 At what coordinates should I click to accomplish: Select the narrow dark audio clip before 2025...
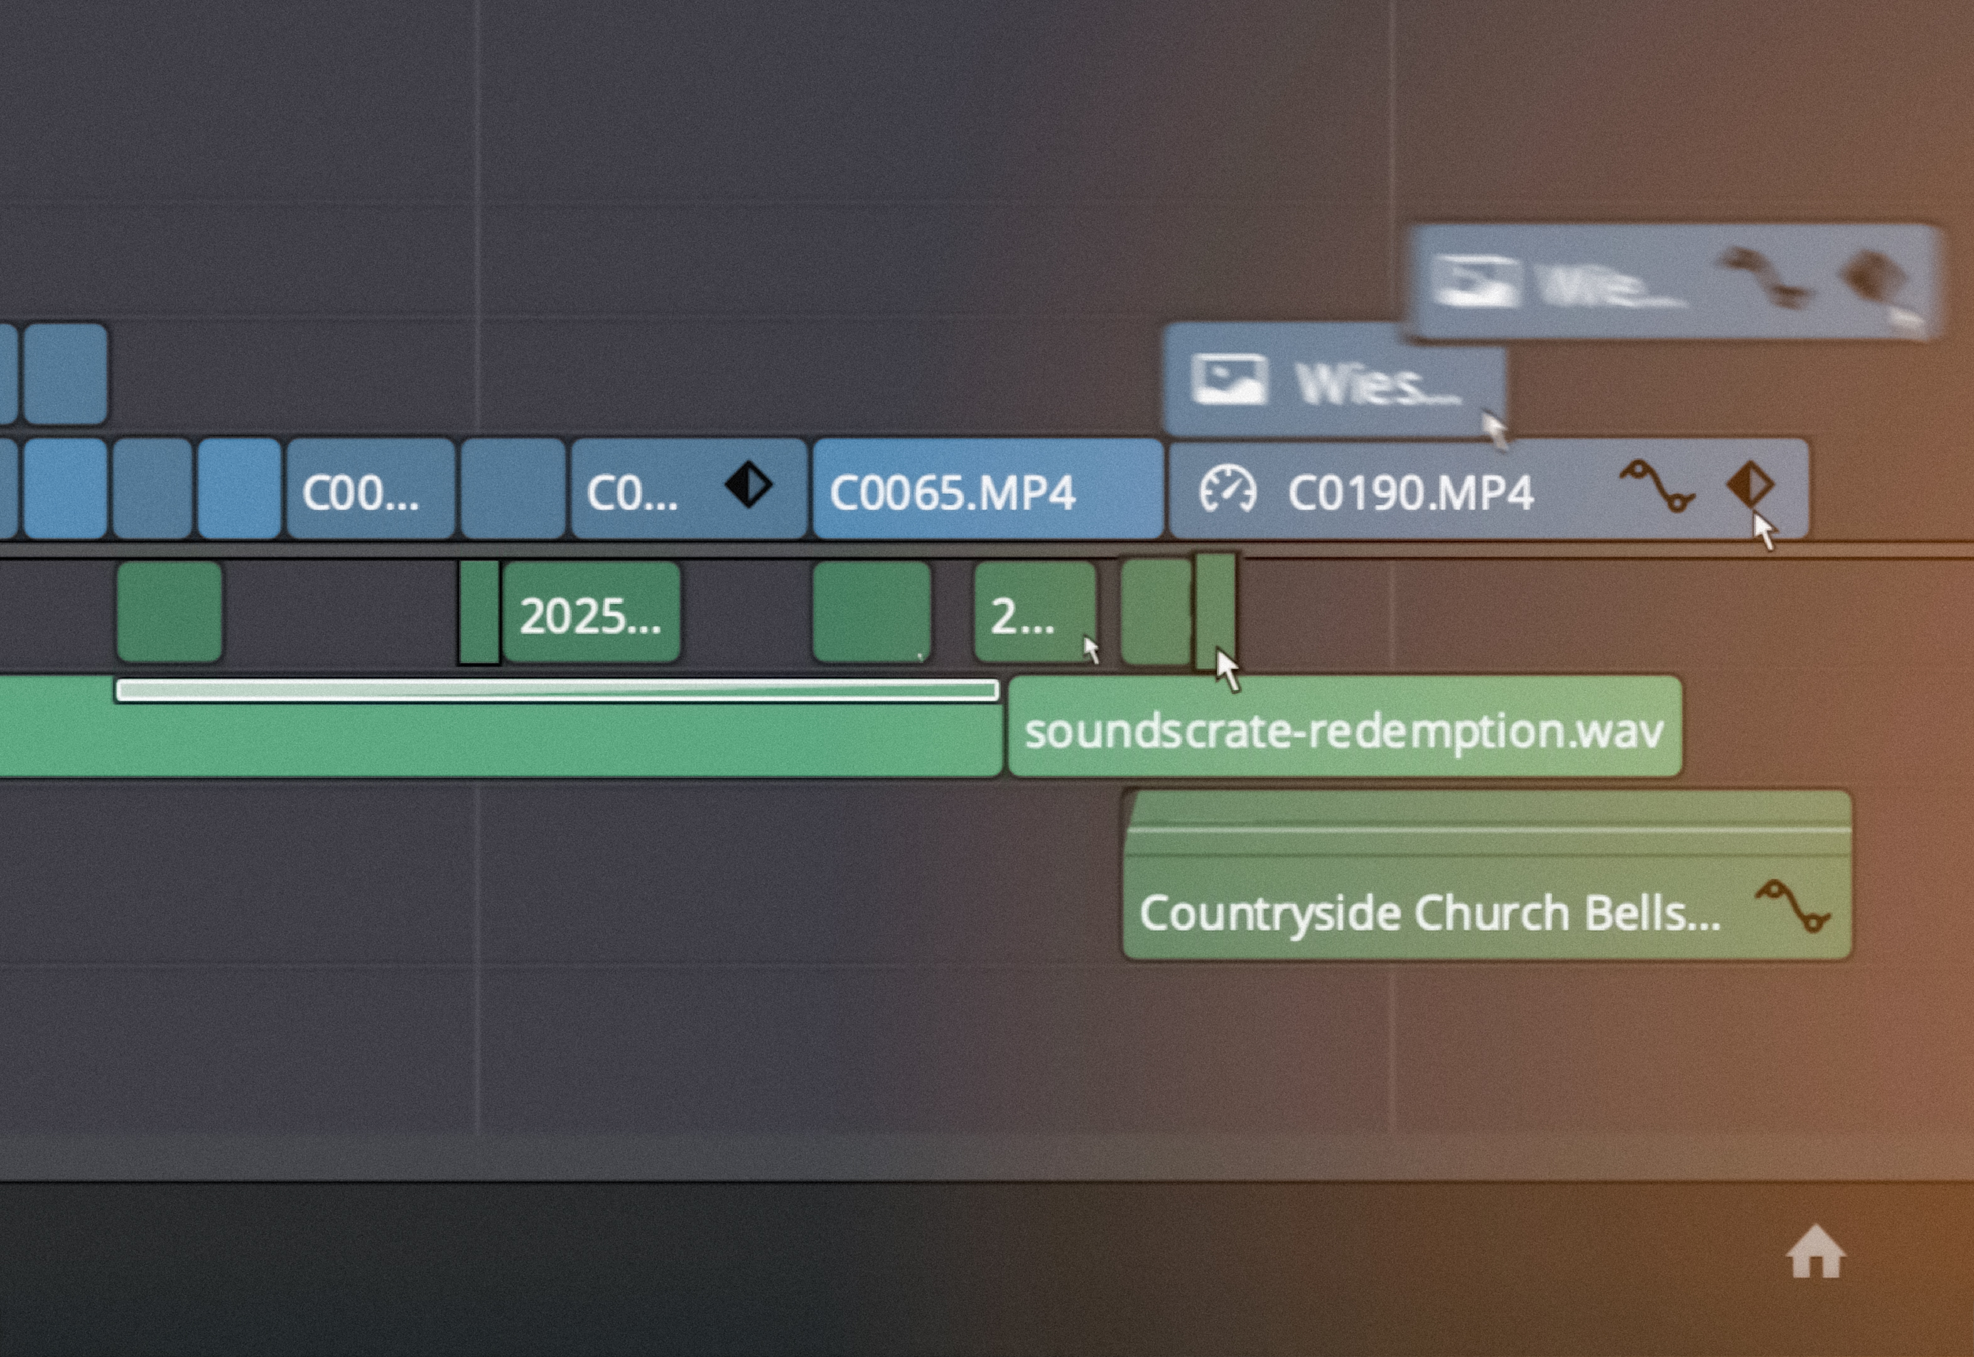[x=479, y=612]
